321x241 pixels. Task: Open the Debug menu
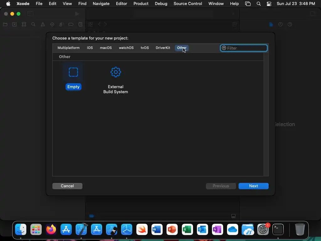161,3
